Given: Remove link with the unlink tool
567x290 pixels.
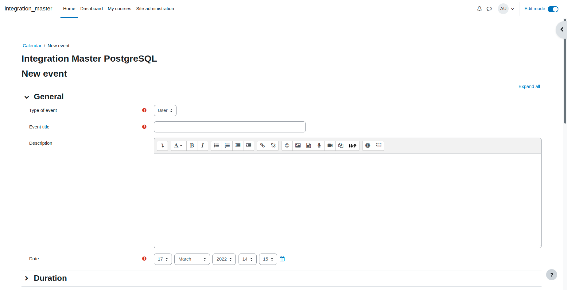Looking at the screenshot, I should tap(273, 146).
